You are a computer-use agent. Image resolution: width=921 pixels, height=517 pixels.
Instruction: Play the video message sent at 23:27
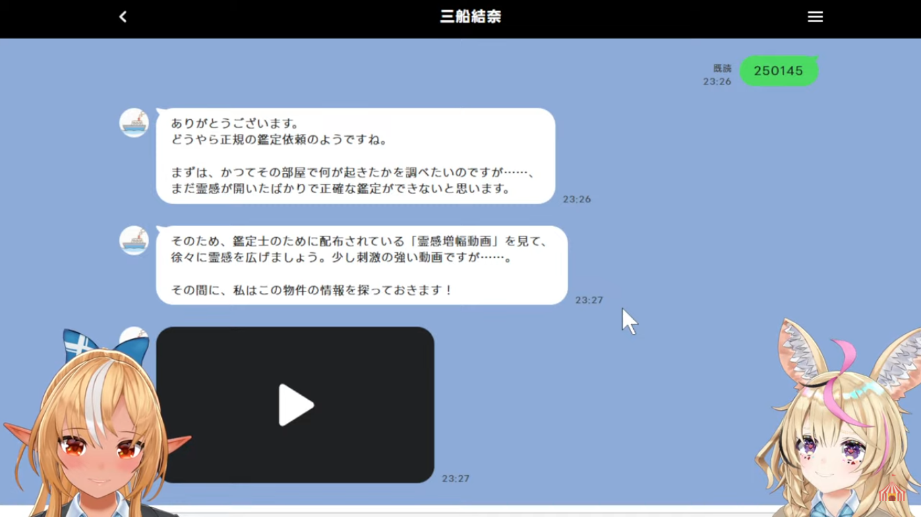pos(295,405)
